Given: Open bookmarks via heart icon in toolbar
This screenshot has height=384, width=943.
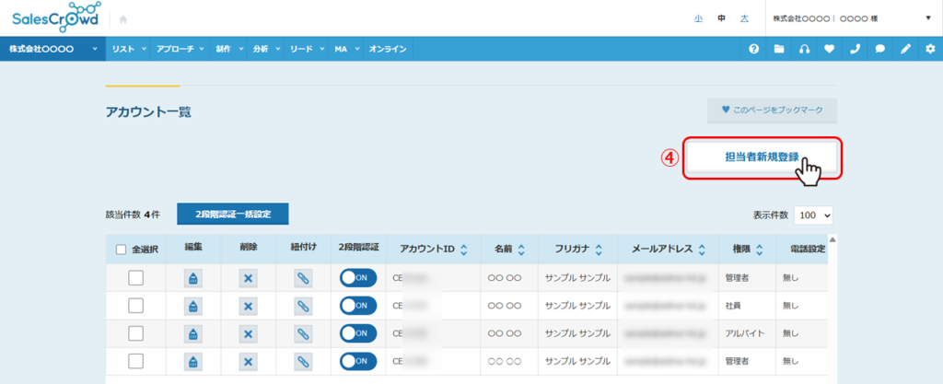Looking at the screenshot, I should click(830, 49).
